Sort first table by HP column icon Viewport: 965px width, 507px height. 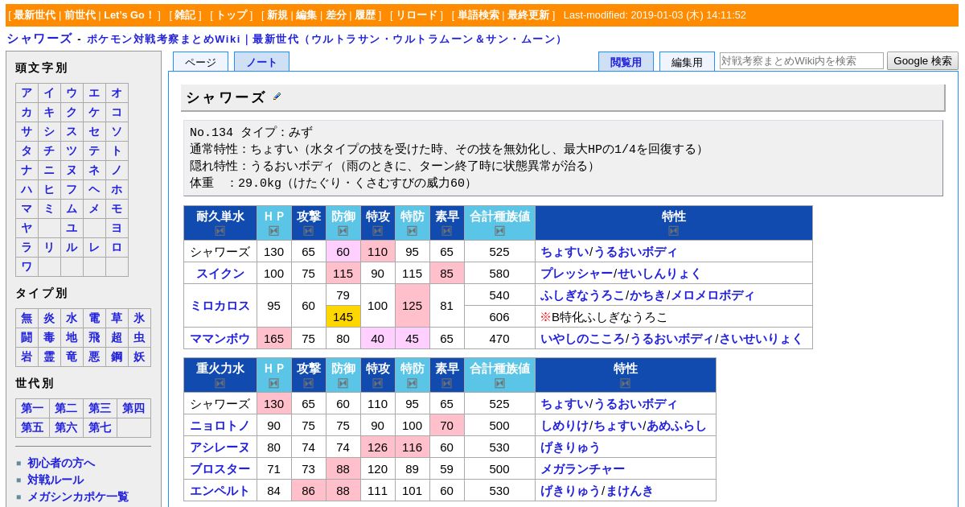coord(274,231)
